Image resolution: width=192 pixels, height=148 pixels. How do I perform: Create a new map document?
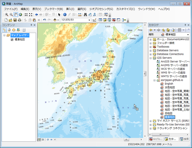point(6,20)
